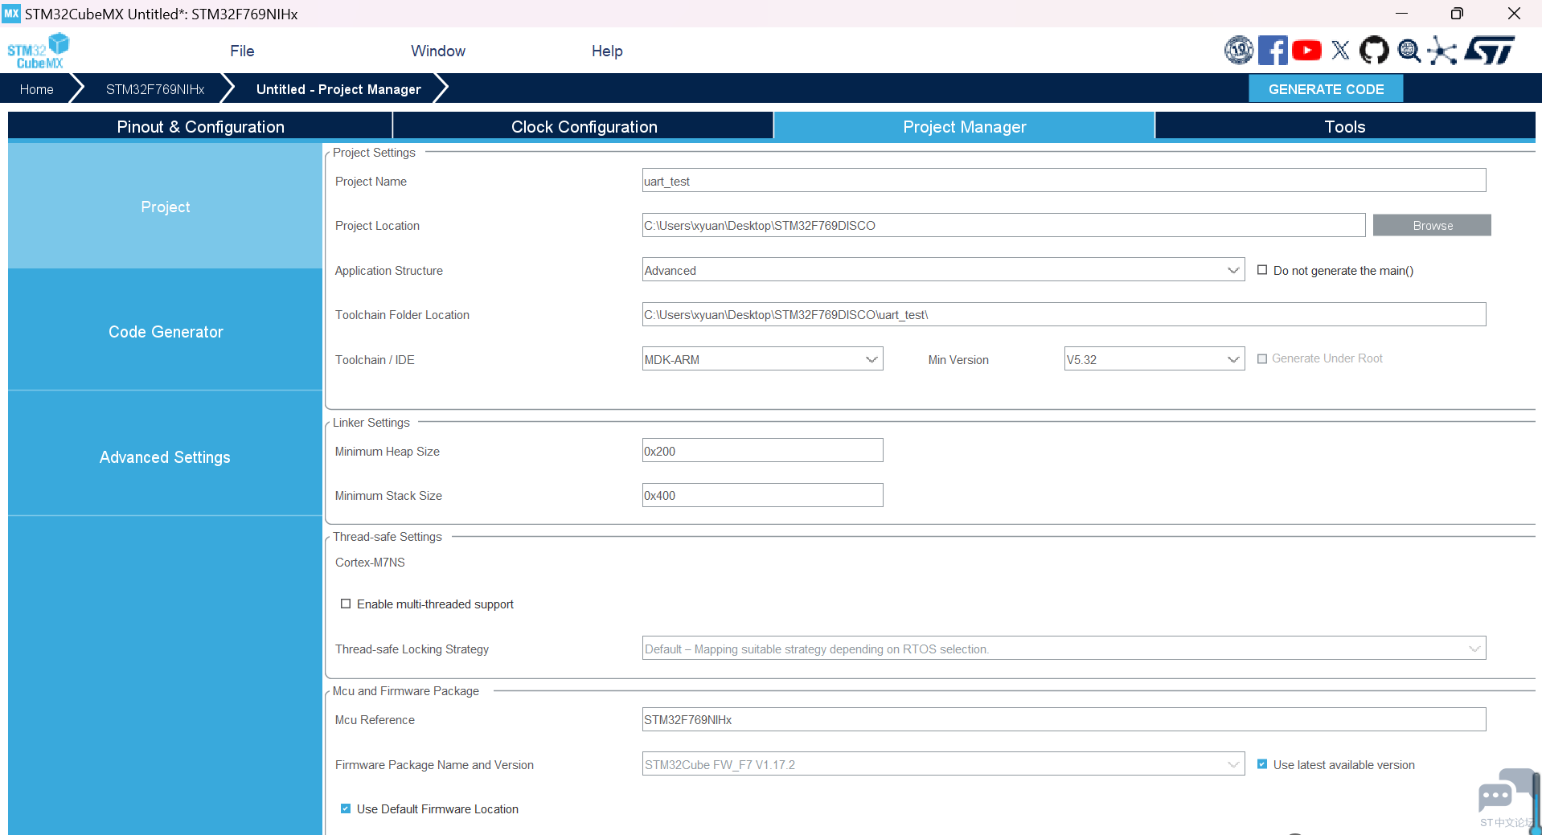Viewport: 1542px width, 835px height.
Task: Click the 'Cortex-M7NS' label
Action: (x=370, y=563)
